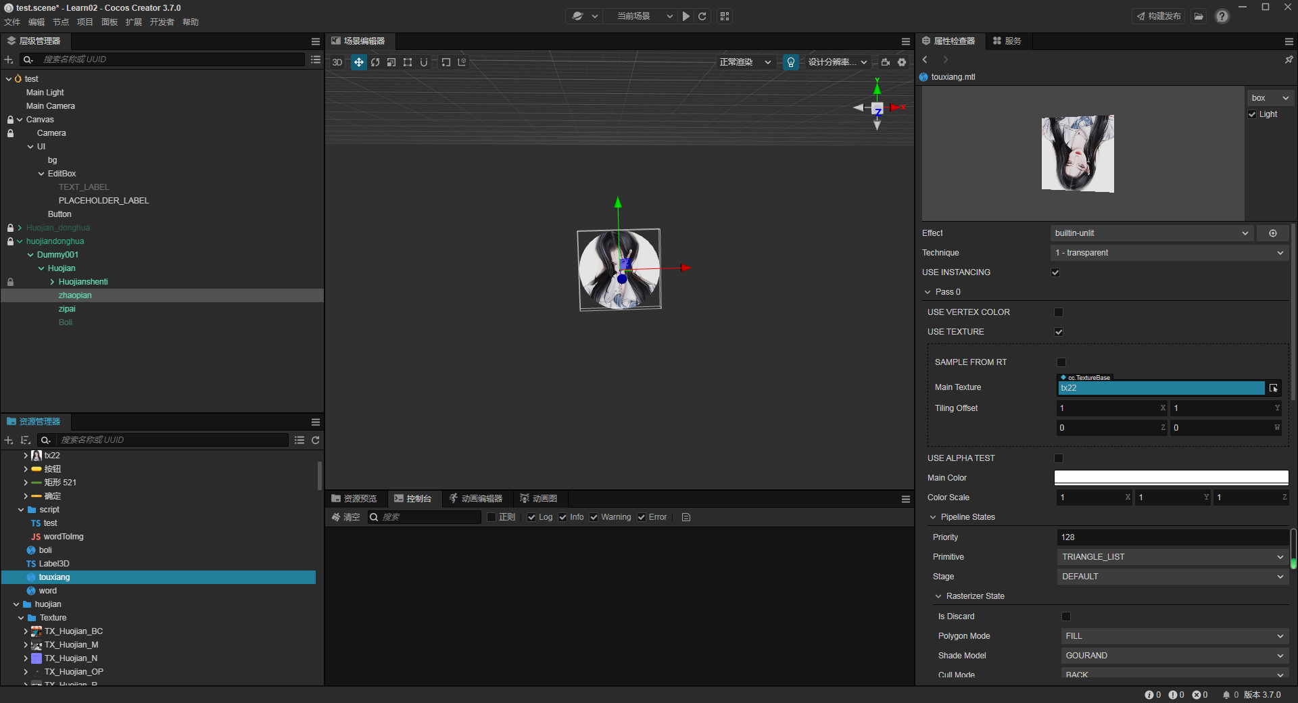Add a new asset in assets panel
The height and width of the screenshot is (703, 1298).
click(x=9, y=440)
